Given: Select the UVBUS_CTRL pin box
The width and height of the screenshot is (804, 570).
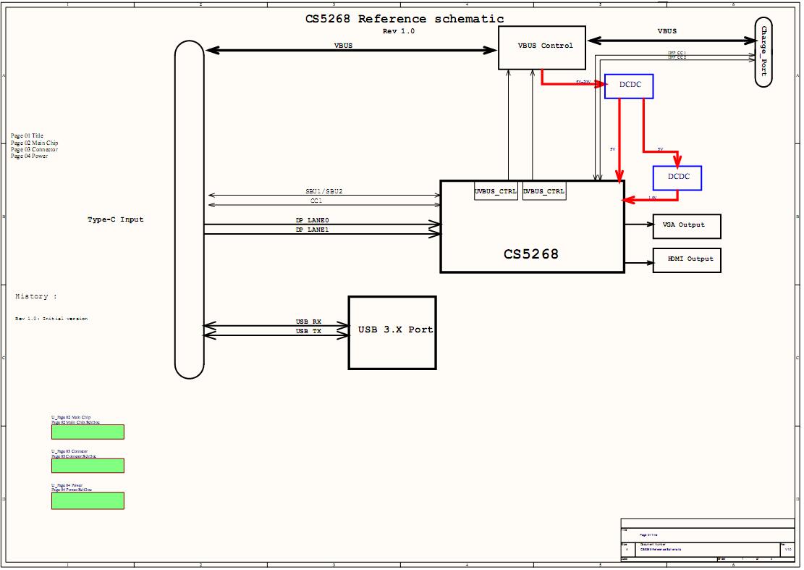Looking at the screenshot, I should point(496,191).
